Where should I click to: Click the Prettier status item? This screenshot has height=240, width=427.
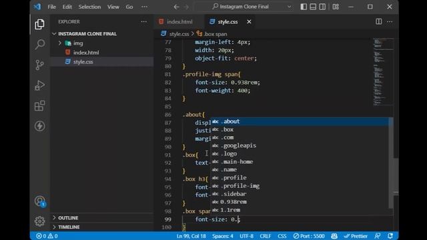[356, 236]
